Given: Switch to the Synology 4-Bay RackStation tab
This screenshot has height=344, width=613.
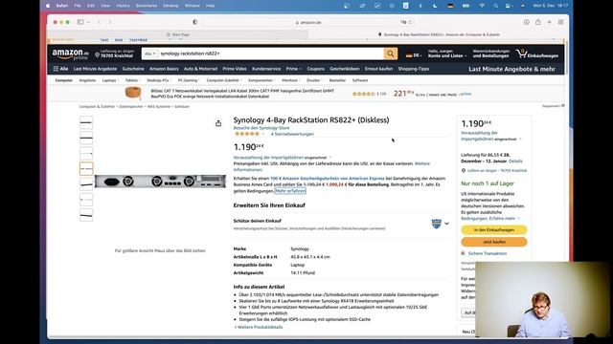Looking at the screenshot, I should pos(439,34).
